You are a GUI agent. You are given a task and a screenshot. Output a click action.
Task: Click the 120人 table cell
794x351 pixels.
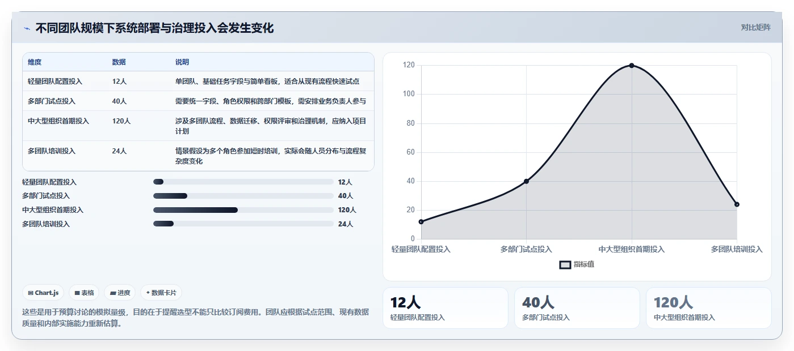(x=121, y=121)
